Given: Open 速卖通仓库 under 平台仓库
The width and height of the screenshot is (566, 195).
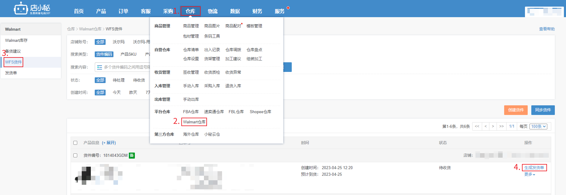Looking at the screenshot, I should (214, 112).
